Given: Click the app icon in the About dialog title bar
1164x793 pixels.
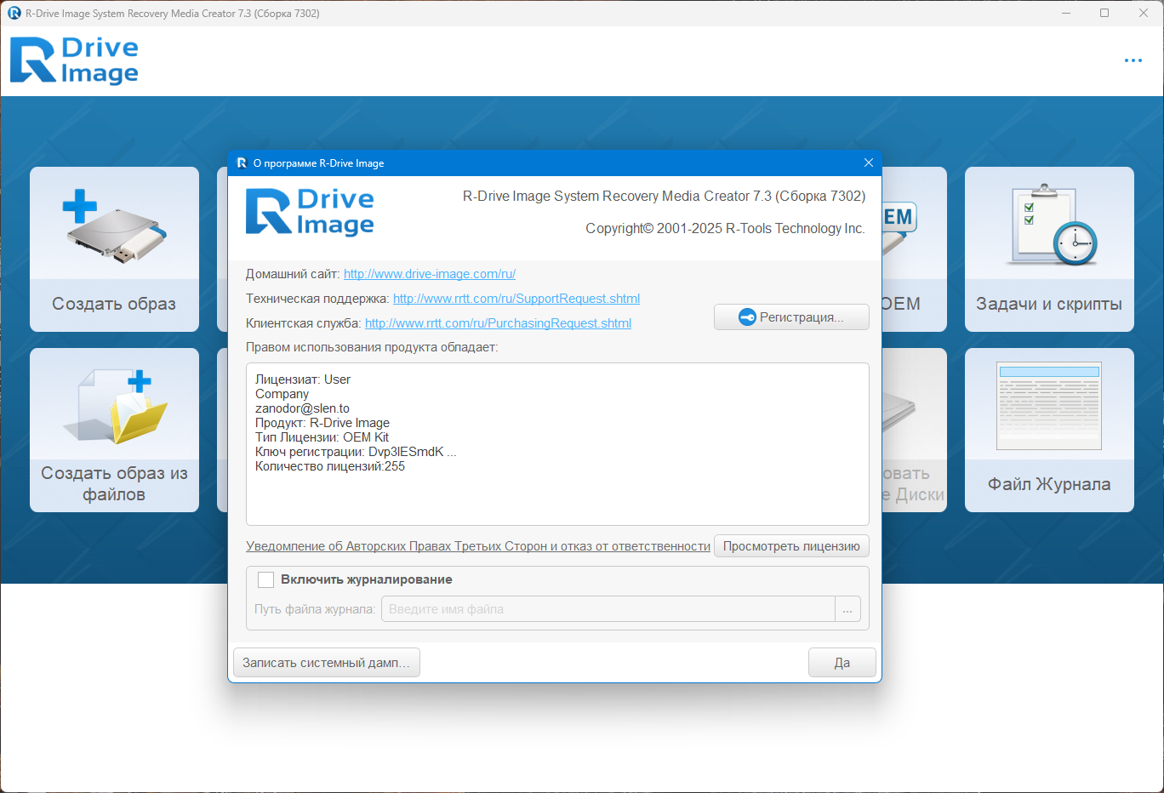Looking at the screenshot, I should (x=242, y=163).
